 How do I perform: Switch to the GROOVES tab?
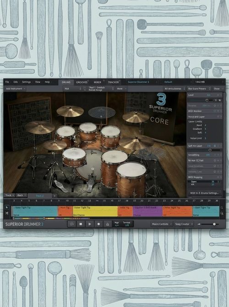point(82,82)
